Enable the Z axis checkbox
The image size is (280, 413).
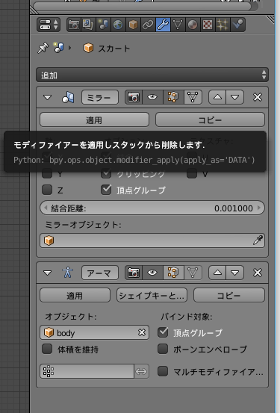click(47, 190)
